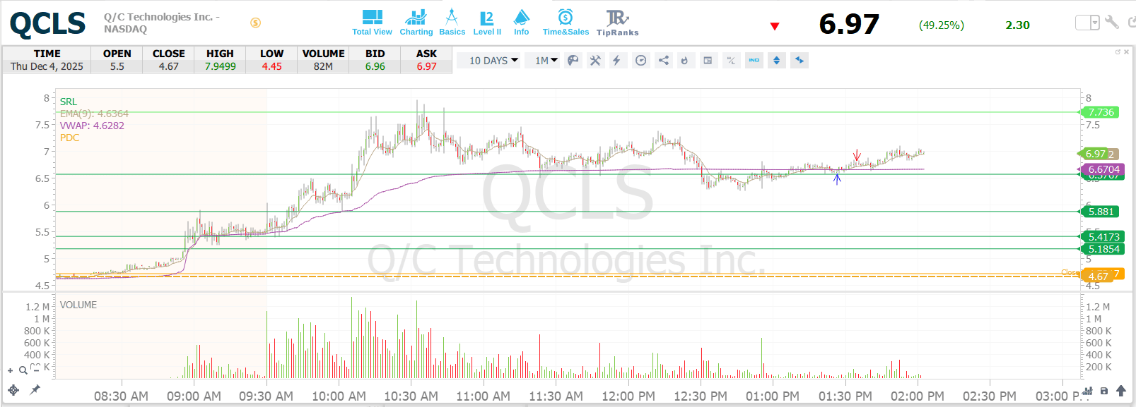Toggle the vertical up-down arrows button
The height and width of the screenshot is (407, 1136).
pyautogui.click(x=776, y=61)
